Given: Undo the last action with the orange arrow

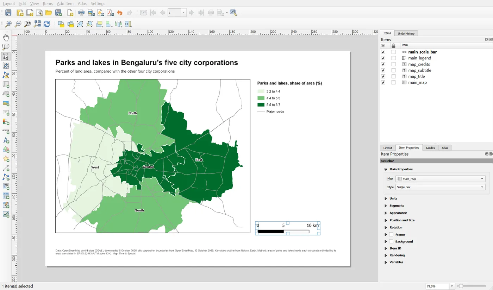Looking at the screenshot, I should tap(120, 13).
